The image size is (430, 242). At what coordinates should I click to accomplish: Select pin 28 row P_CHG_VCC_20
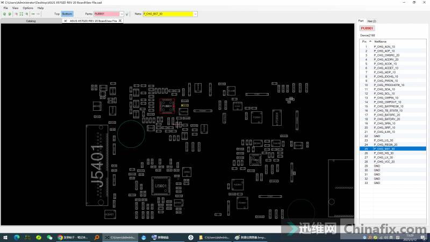(x=393, y=162)
